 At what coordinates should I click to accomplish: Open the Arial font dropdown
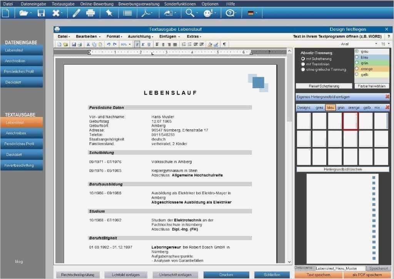click(x=376, y=44)
